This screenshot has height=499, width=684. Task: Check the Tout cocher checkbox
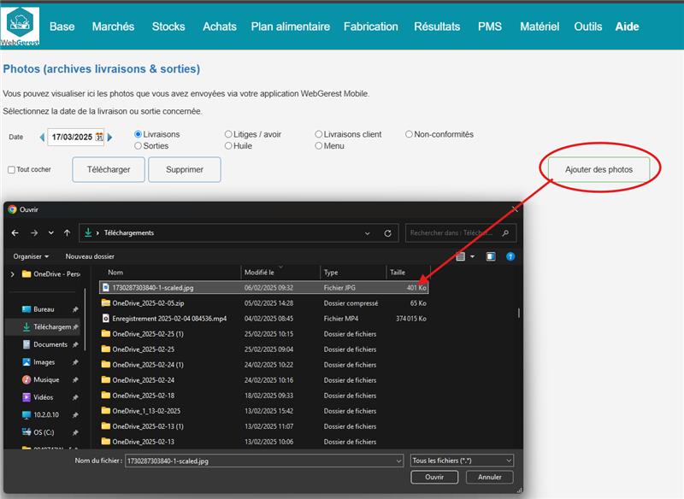[x=11, y=169]
